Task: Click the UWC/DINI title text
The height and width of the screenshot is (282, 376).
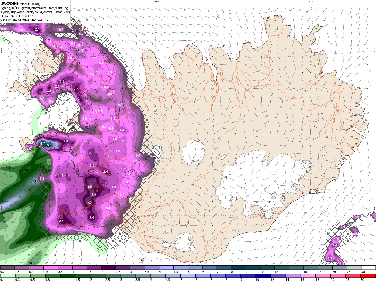Action: [x=9, y=4]
